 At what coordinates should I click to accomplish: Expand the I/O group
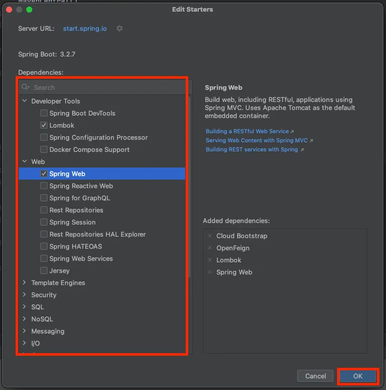24,343
